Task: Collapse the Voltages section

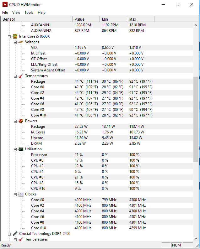Action: 15,42
